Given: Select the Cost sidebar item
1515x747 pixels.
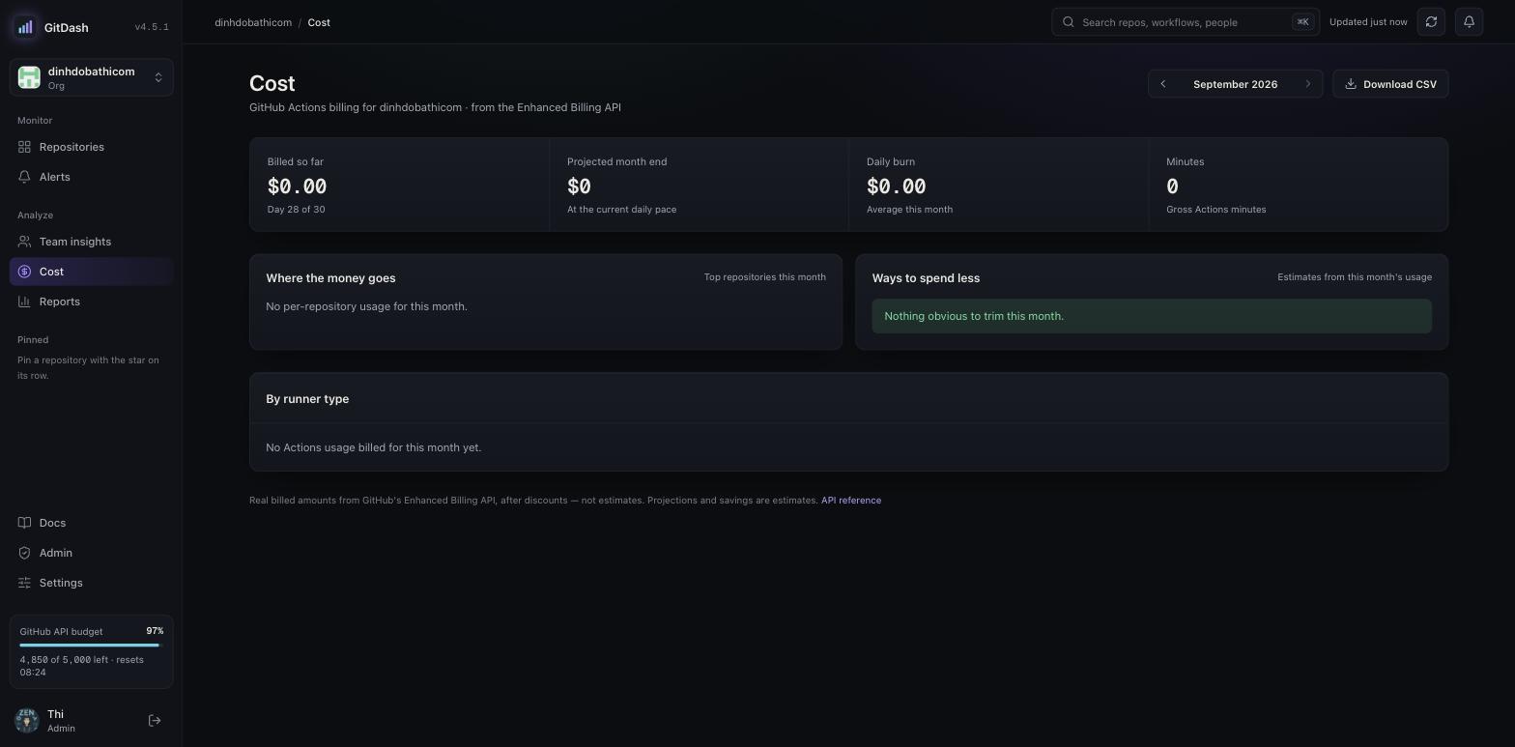Looking at the screenshot, I should 92,272.
